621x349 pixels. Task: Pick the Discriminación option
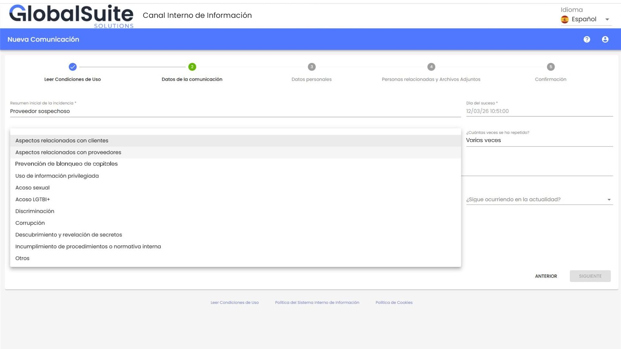(236, 211)
